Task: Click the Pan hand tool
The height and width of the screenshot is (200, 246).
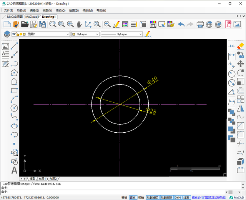Action: [x=79, y=25]
